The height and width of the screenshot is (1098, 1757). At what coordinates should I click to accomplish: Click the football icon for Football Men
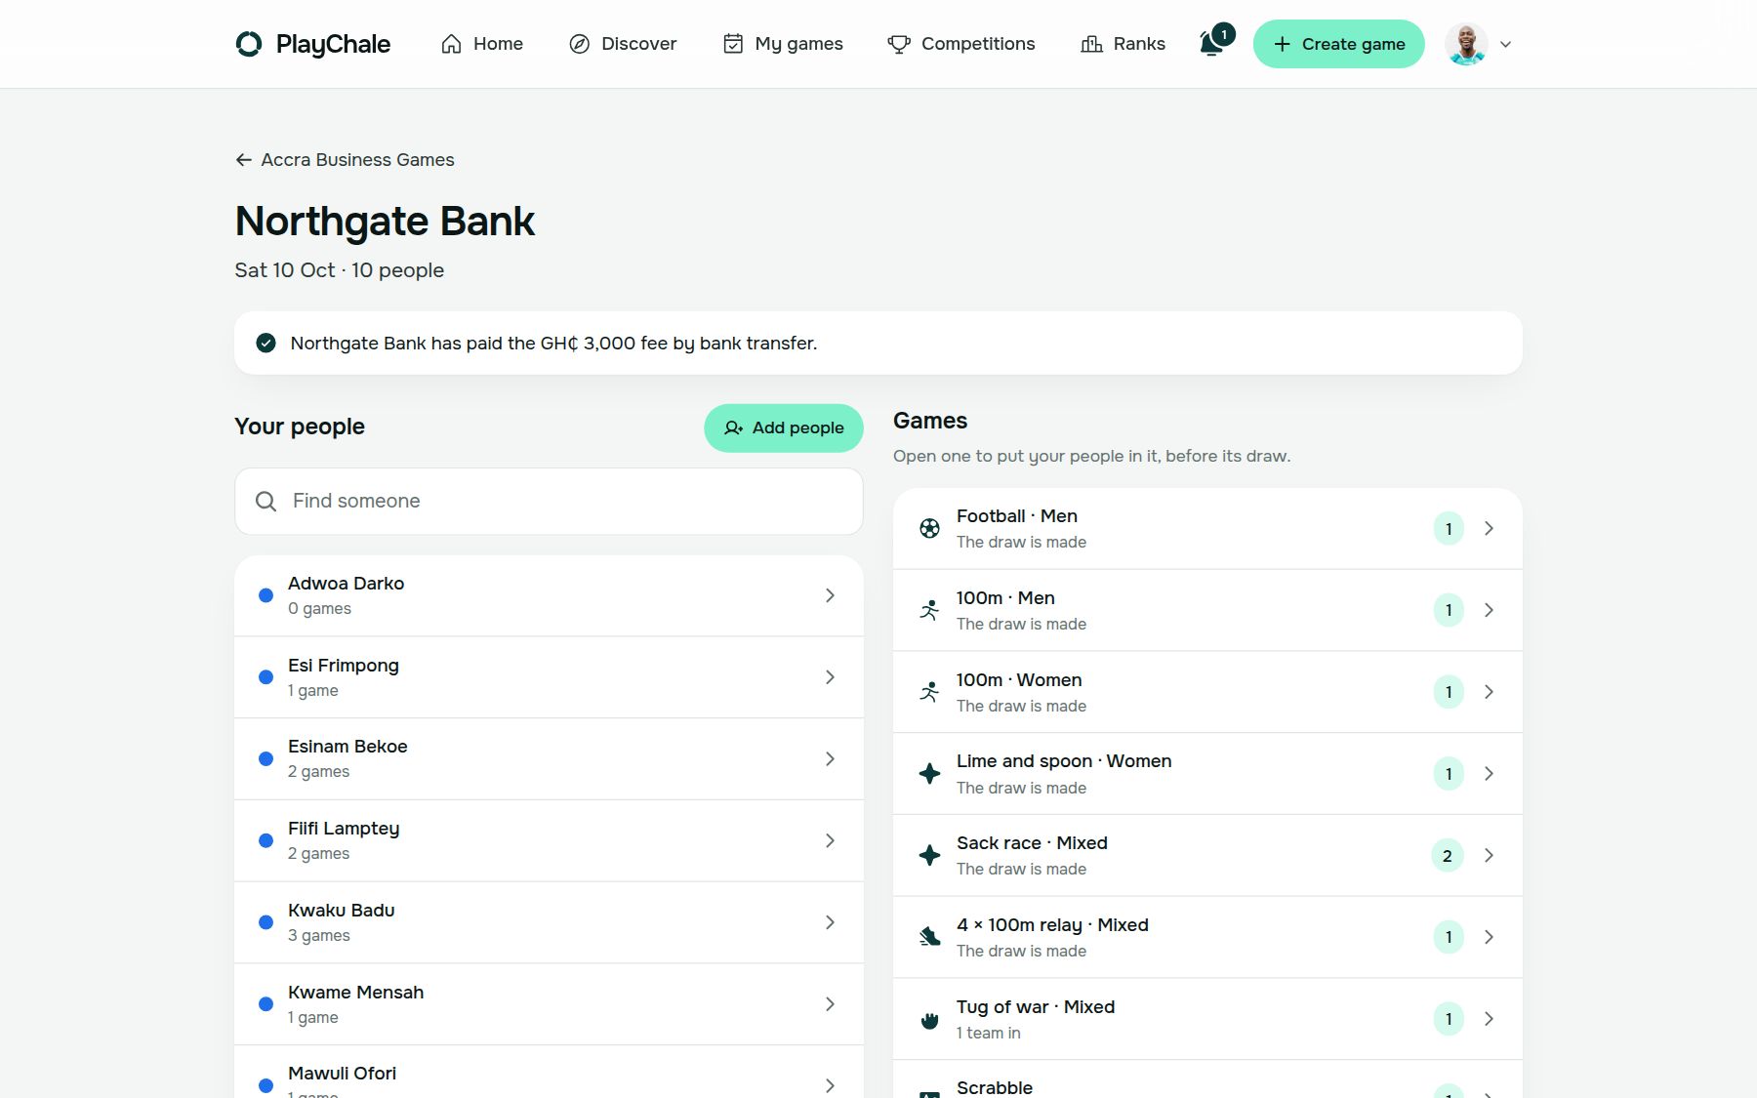click(929, 528)
